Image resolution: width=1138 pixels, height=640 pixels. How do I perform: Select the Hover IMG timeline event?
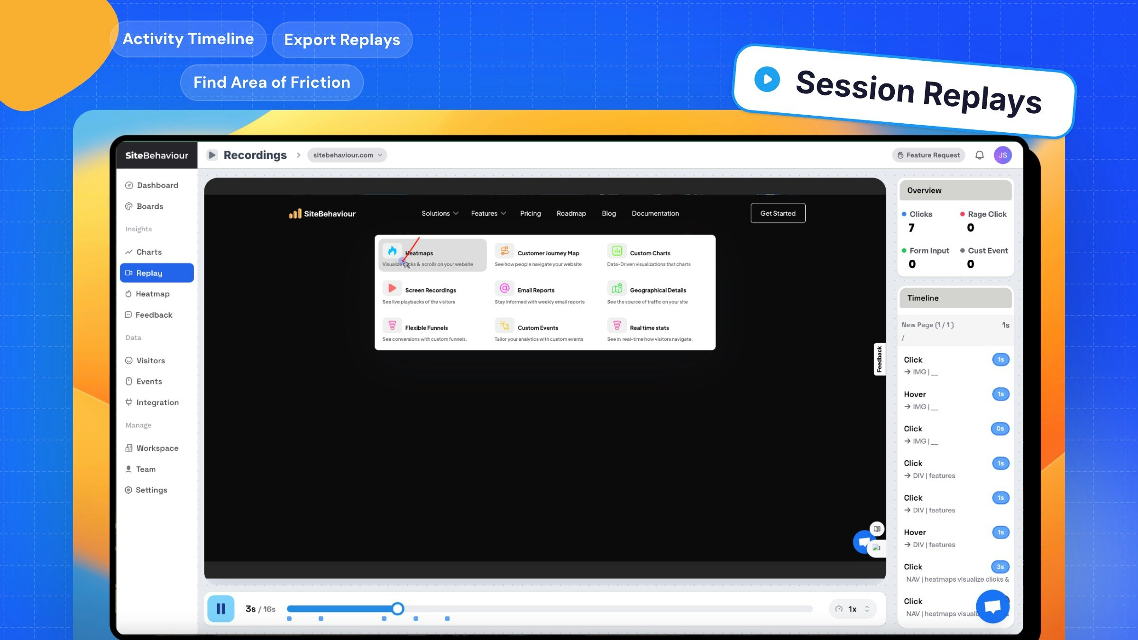pyautogui.click(x=955, y=400)
